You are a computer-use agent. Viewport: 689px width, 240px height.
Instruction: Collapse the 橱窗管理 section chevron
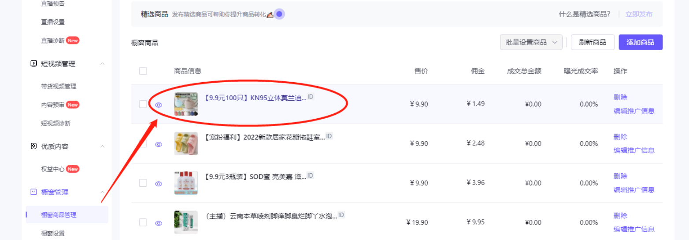102,192
